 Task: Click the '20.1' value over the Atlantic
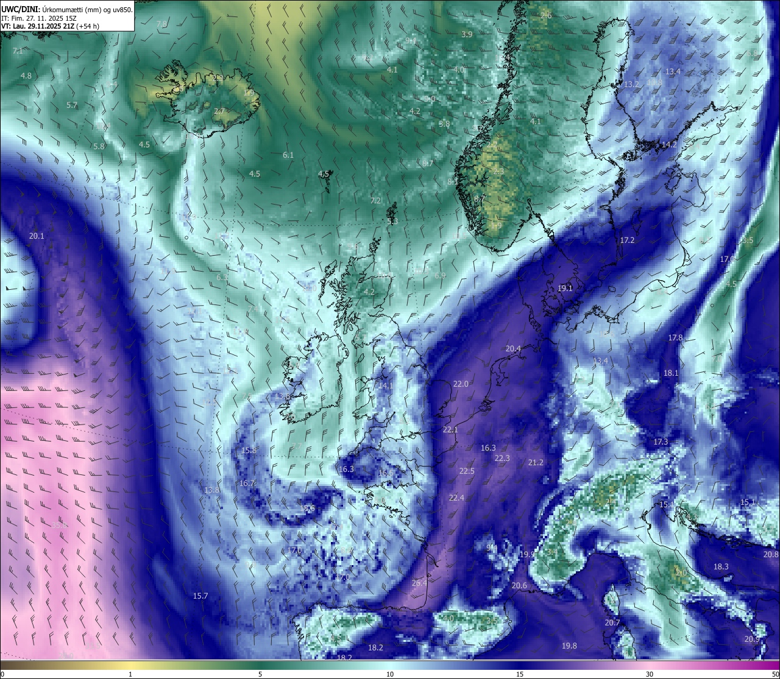click(x=37, y=236)
